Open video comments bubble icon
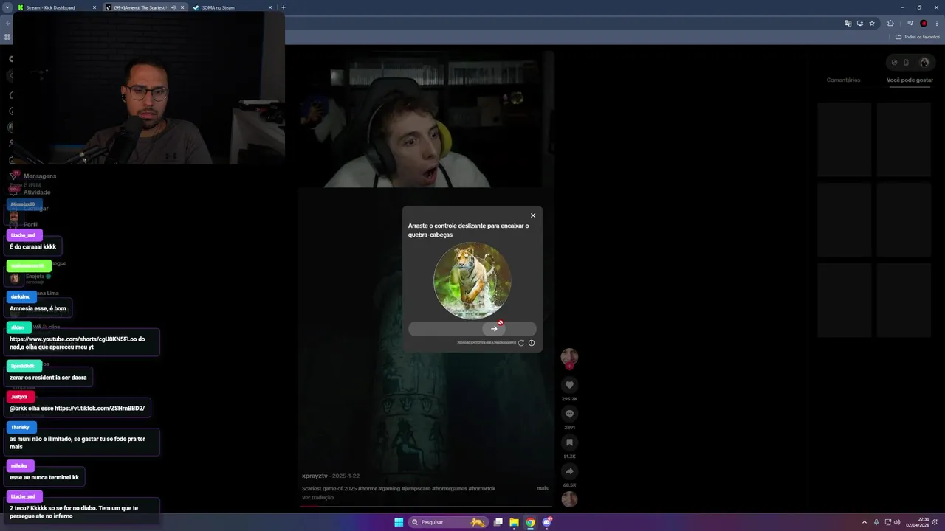 pyautogui.click(x=569, y=414)
